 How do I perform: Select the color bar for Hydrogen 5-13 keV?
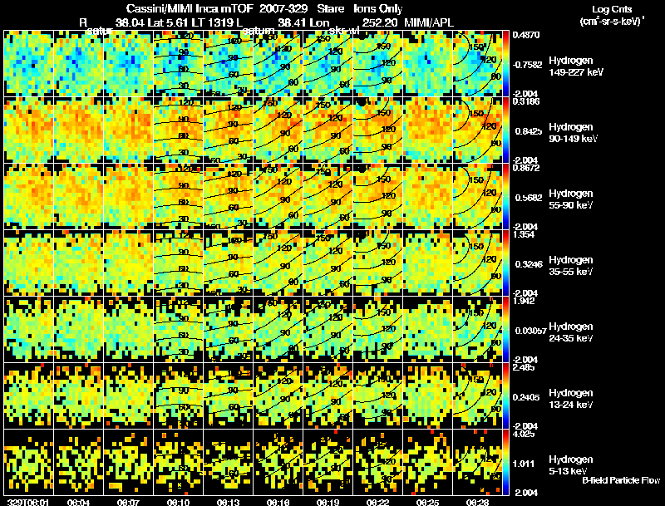(x=506, y=462)
